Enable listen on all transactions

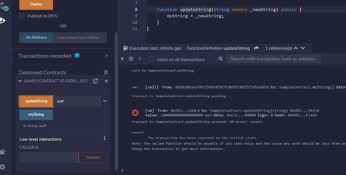[151, 59]
